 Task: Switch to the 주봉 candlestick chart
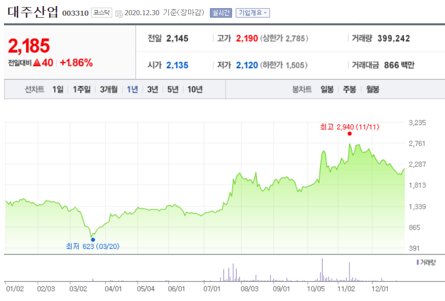point(349,90)
